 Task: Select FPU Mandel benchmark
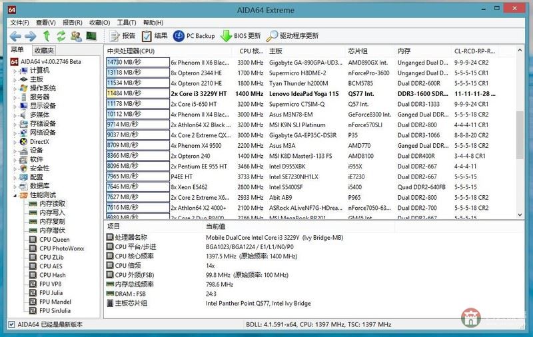click(55, 301)
